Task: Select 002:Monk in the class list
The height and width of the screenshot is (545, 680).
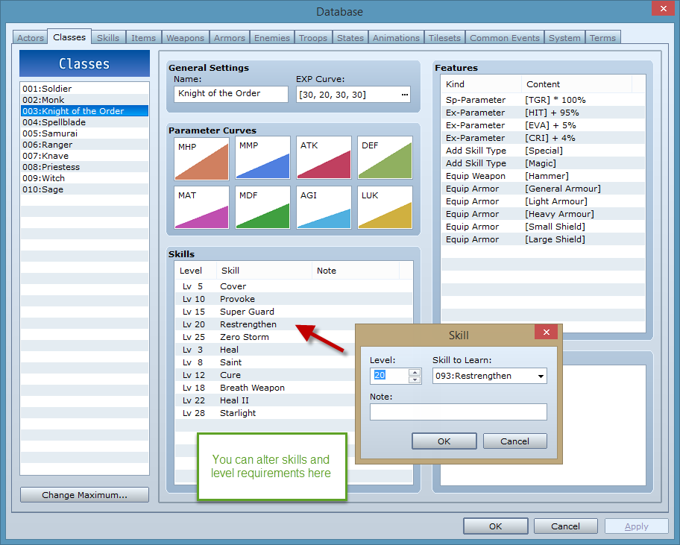Action: pyautogui.click(x=84, y=100)
